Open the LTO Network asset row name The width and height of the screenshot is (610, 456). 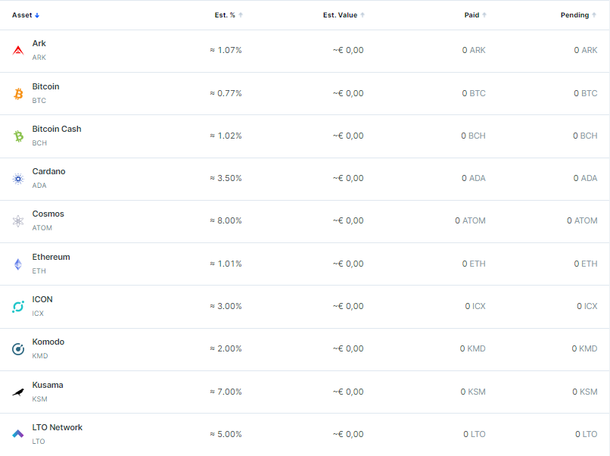click(58, 427)
